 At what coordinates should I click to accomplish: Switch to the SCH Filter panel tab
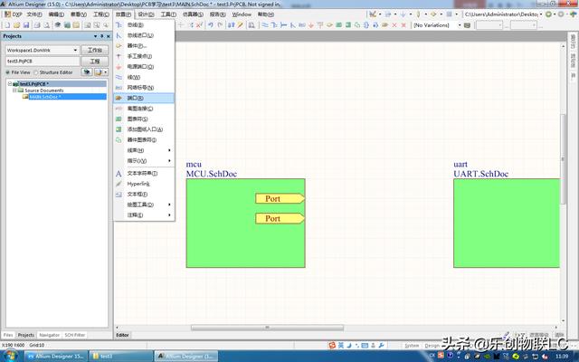click(75, 335)
